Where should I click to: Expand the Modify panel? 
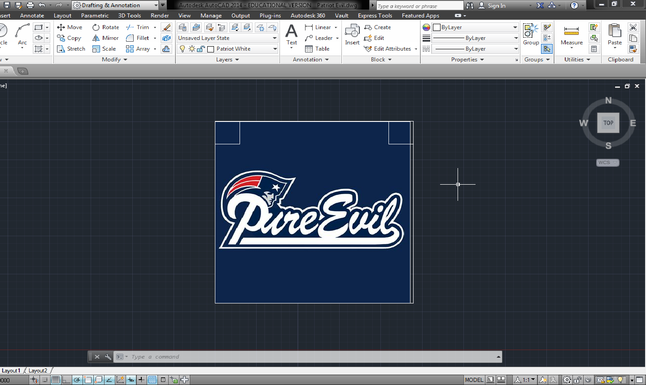click(114, 60)
